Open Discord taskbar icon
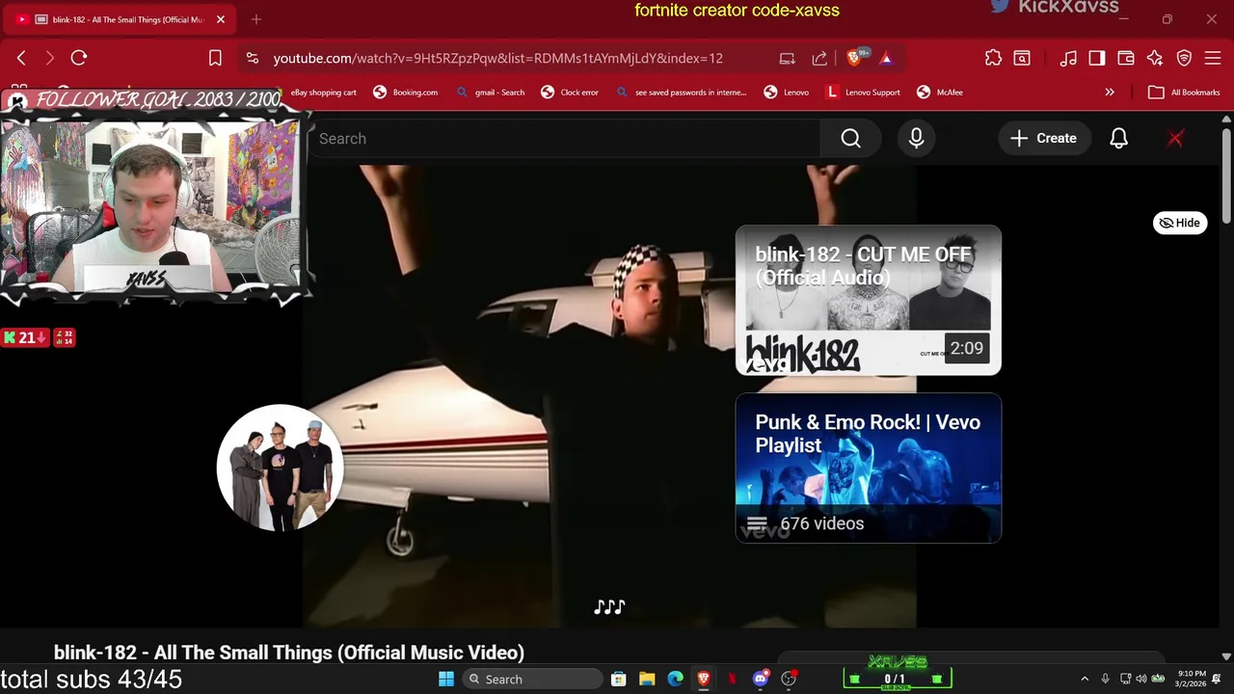 pos(761,680)
